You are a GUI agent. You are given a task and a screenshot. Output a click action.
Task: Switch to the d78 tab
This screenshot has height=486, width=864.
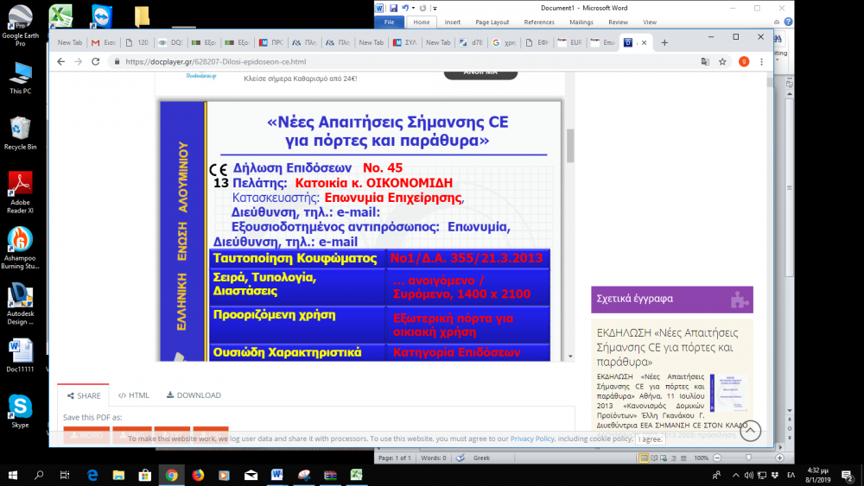tap(471, 42)
